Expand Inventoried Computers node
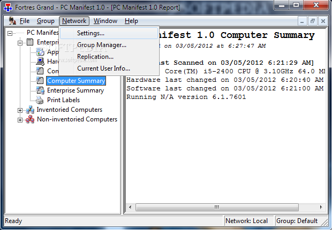 click(x=20, y=110)
